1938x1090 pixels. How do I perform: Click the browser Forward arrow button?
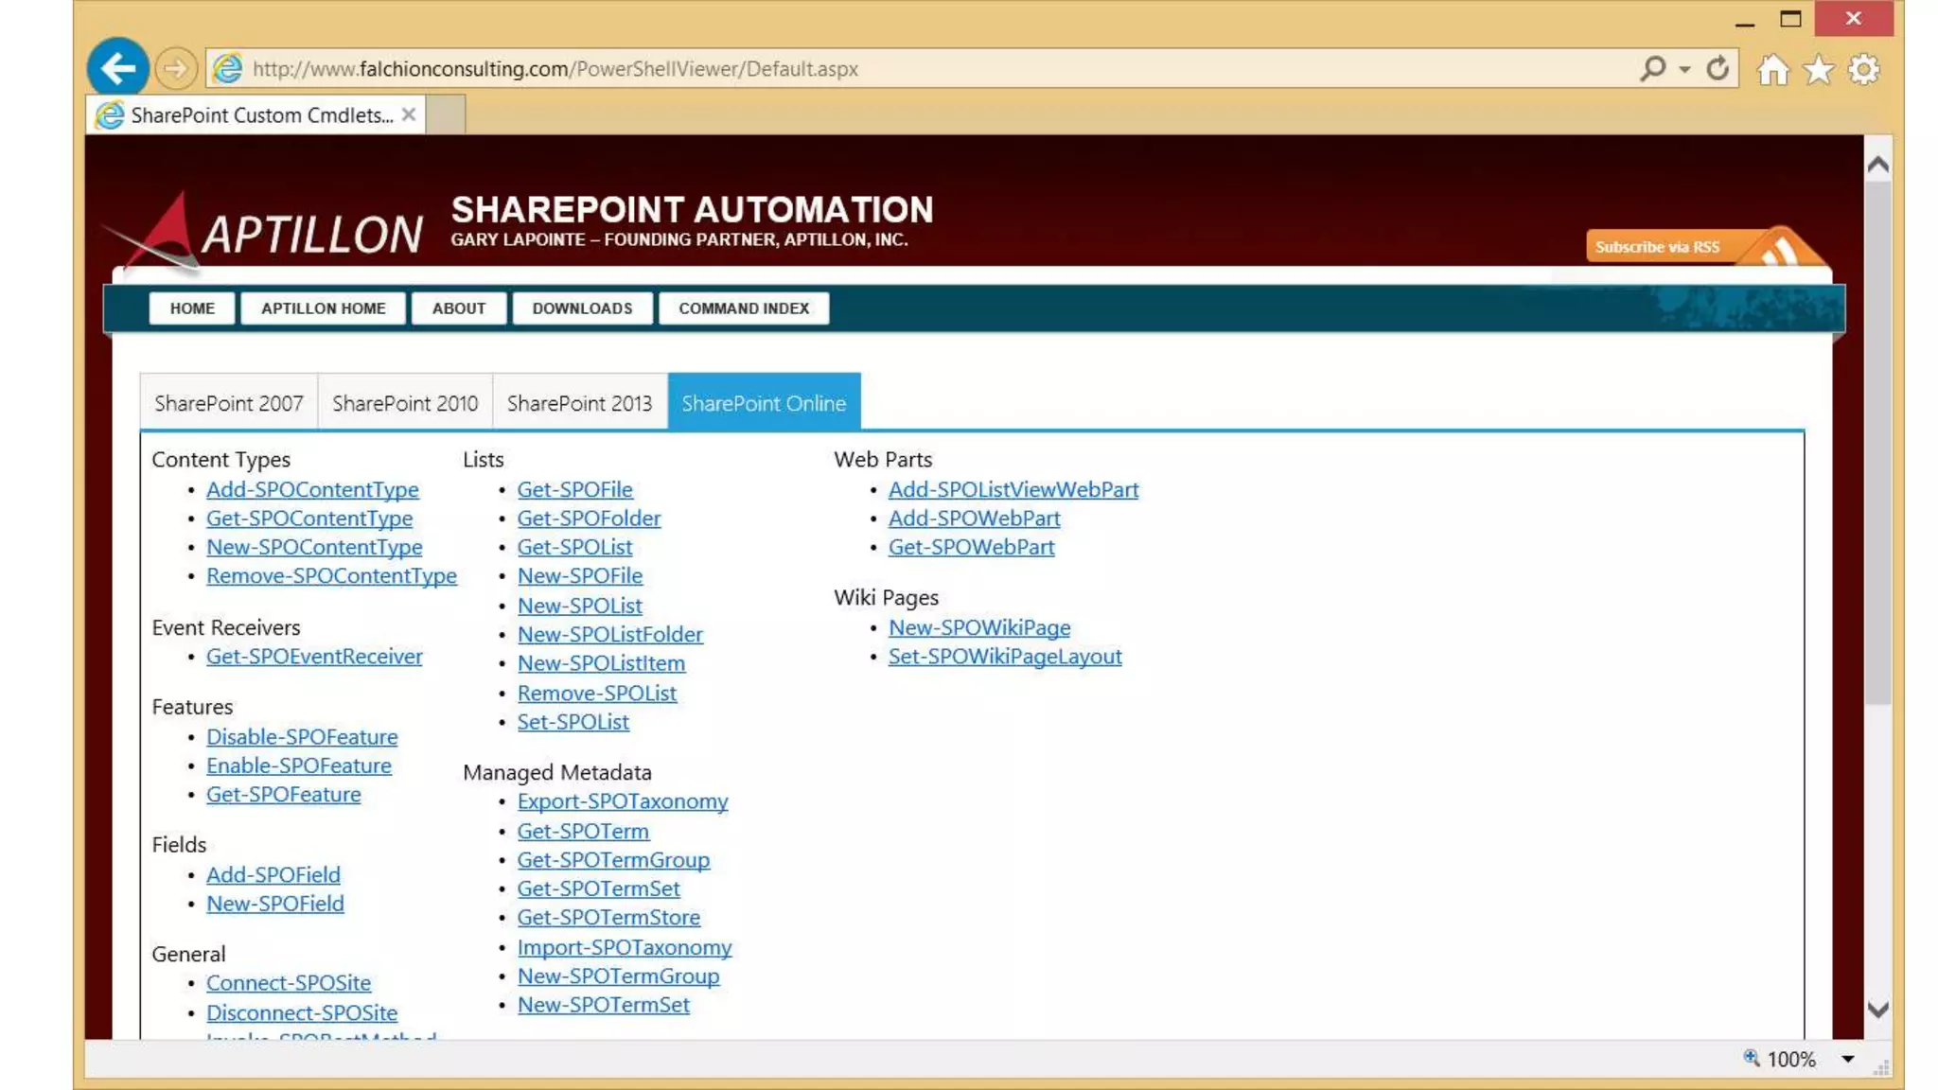pyautogui.click(x=175, y=68)
